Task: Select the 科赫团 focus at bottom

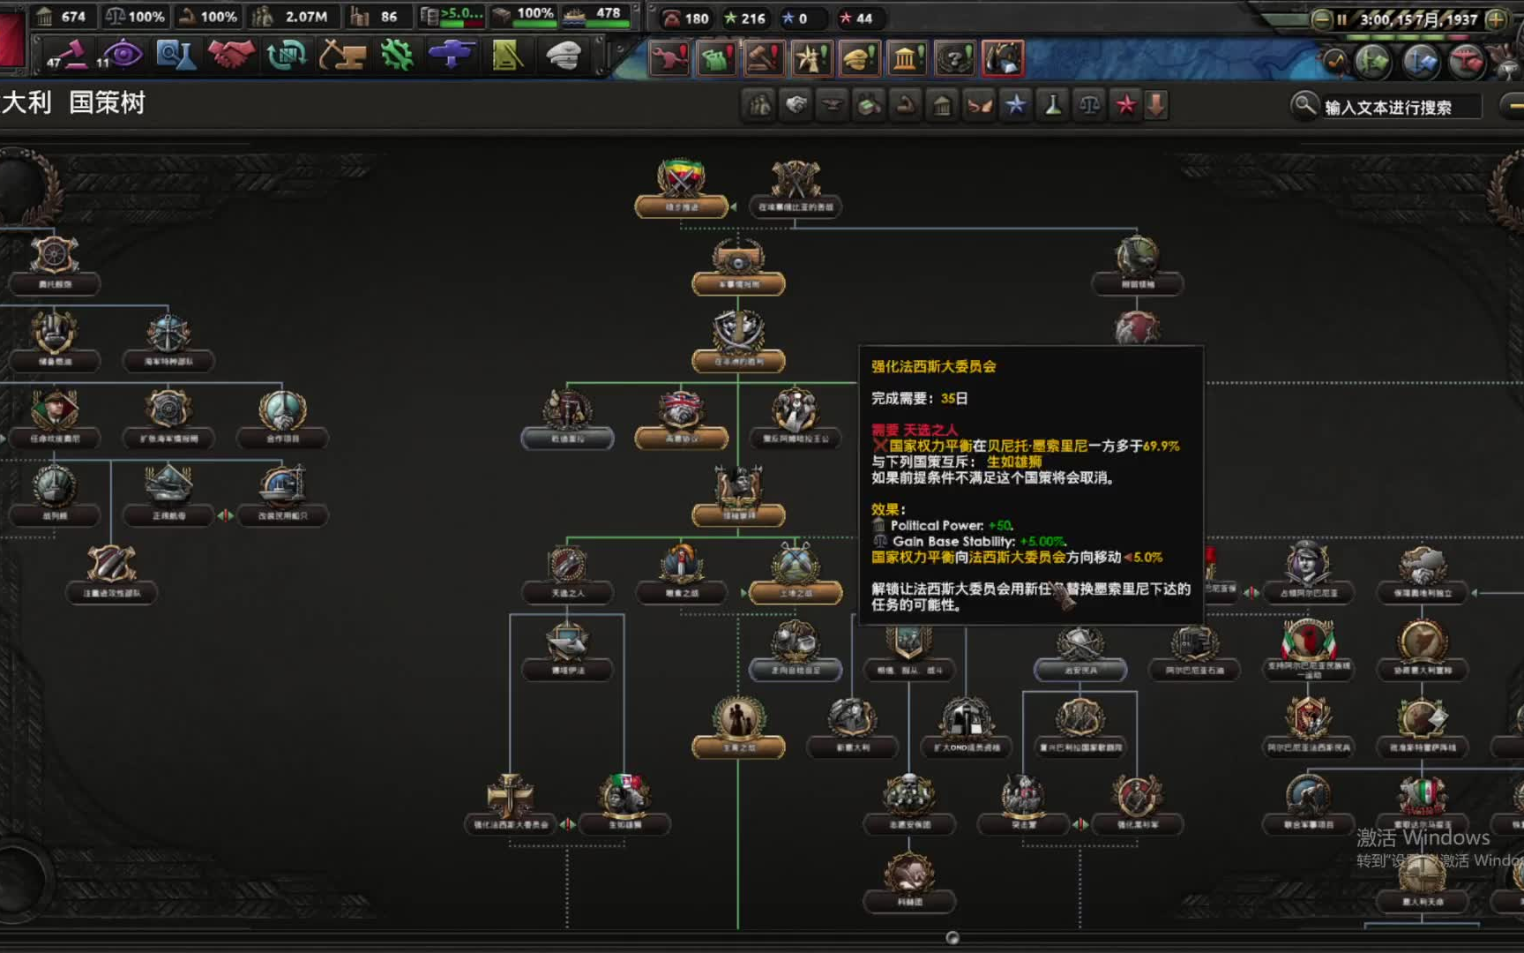Action: pos(909,882)
